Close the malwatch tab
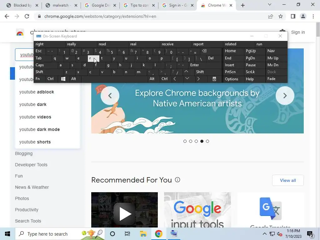Viewport: 320px width, 240px height. click(x=76, y=5)
